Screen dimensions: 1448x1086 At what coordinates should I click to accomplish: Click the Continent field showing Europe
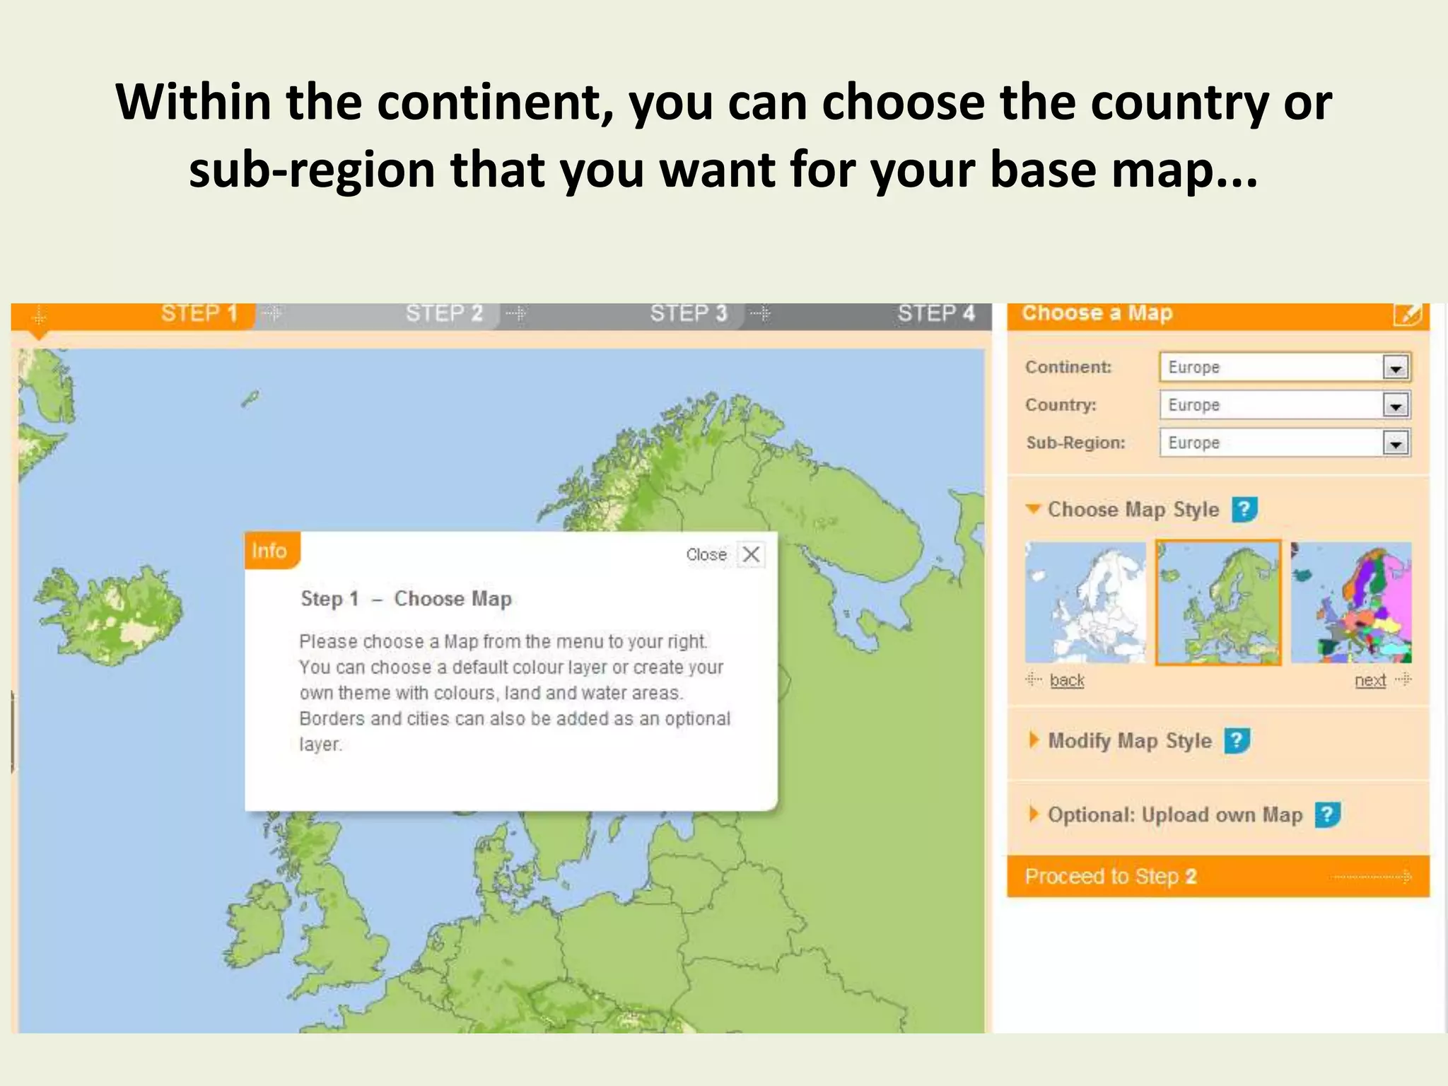tap(1285, 368)
